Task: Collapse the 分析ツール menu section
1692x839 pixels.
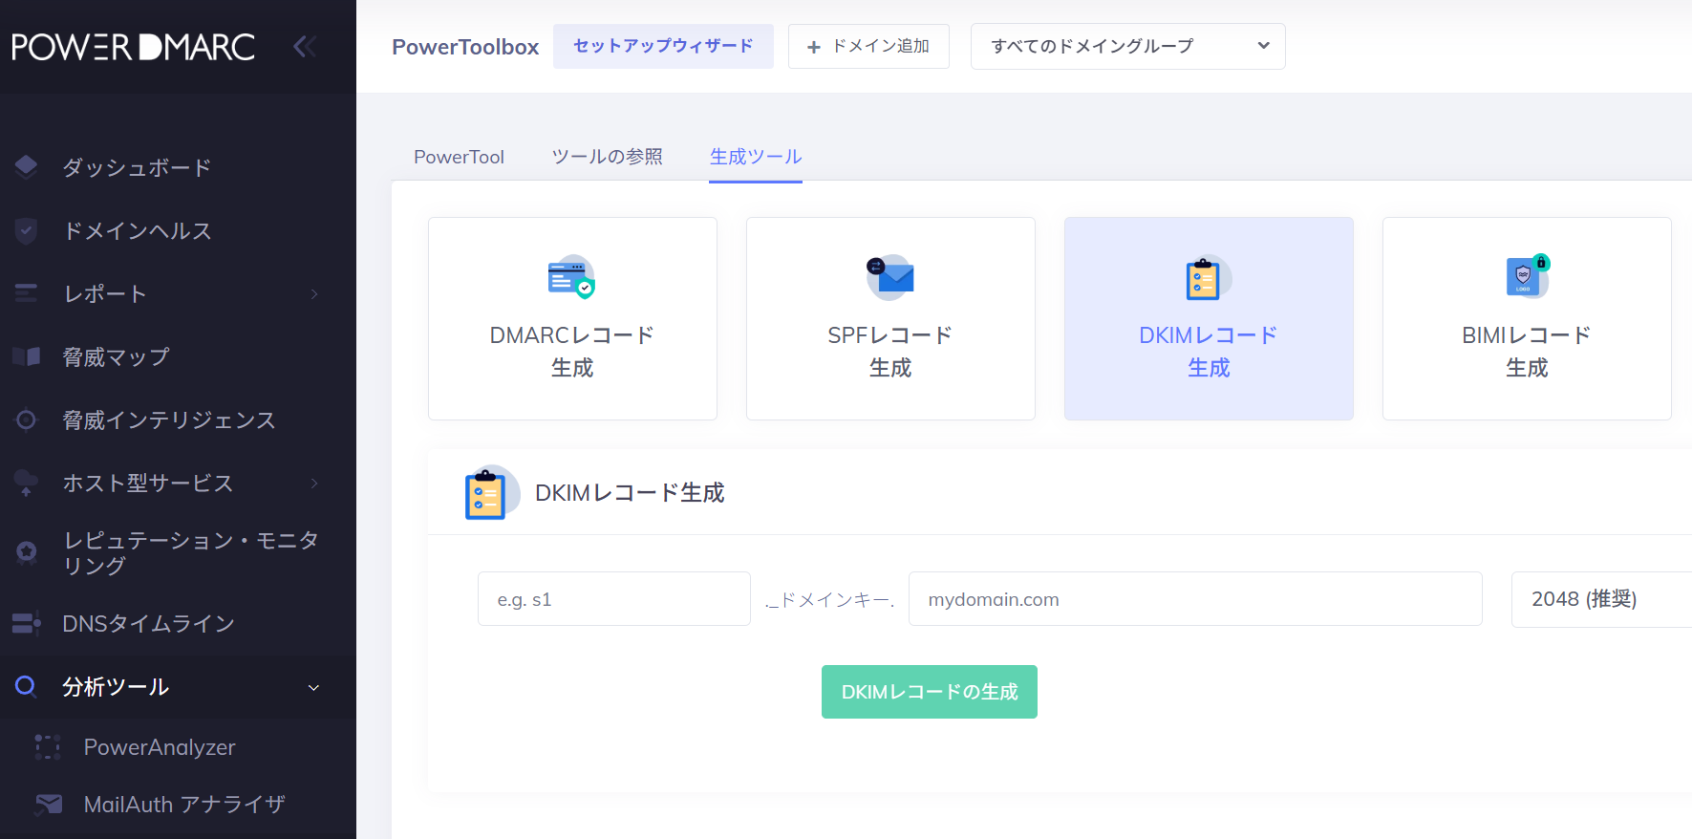Action: tap(313, 687)
